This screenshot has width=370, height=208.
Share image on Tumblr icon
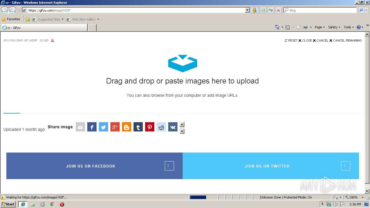point(138,127)
